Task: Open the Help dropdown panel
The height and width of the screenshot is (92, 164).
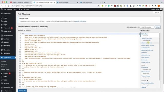Action: pyautogui.click(x=157, y=12)
